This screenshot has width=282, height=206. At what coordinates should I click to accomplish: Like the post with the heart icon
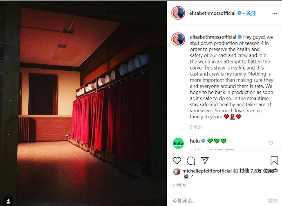coord(177,161)
